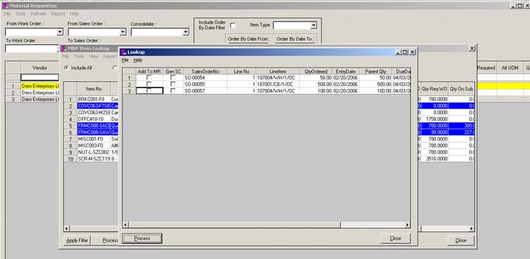The width and height of the screenshot is (530, 259).
Task: Open the Consolidate dropdown
Action: [x=186, y=32]
